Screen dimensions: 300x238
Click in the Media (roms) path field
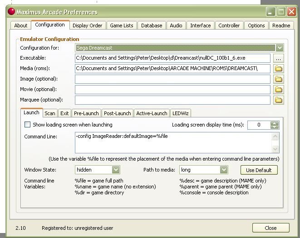tap(172, 68)
